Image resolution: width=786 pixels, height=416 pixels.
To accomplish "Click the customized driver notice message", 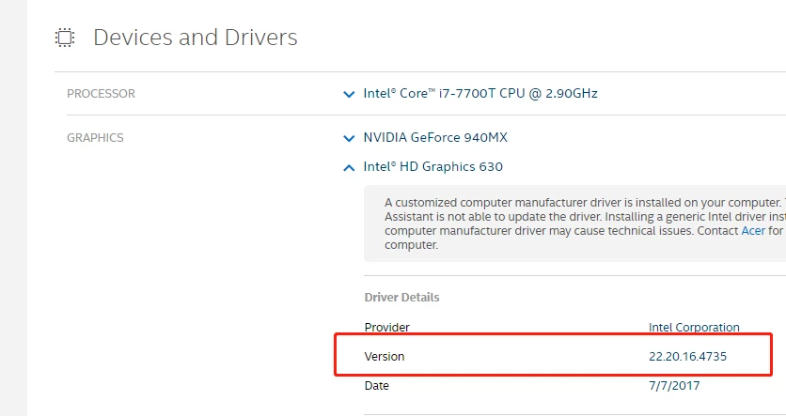I will pyautogui.click(x=574, y=223).
